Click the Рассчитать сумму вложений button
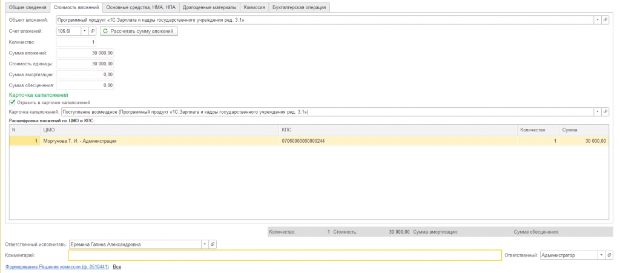 point(139,31)
